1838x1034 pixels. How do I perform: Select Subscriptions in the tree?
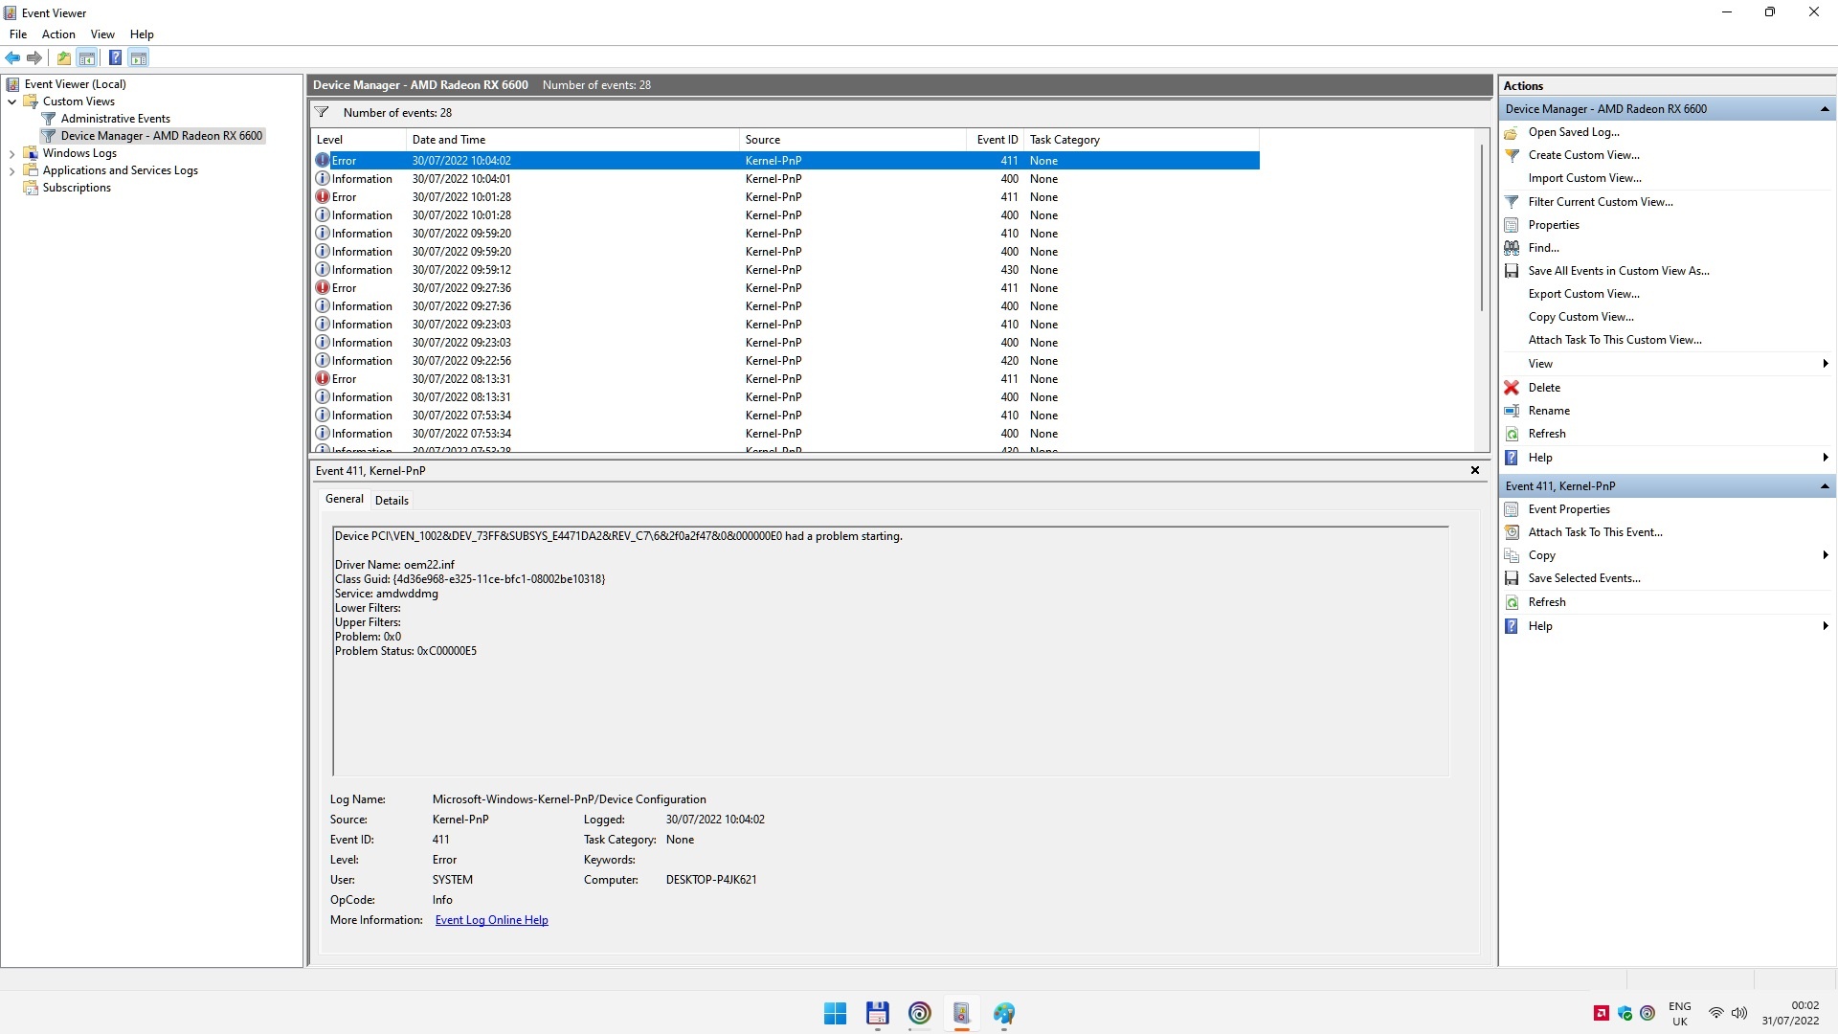(77, 188)
